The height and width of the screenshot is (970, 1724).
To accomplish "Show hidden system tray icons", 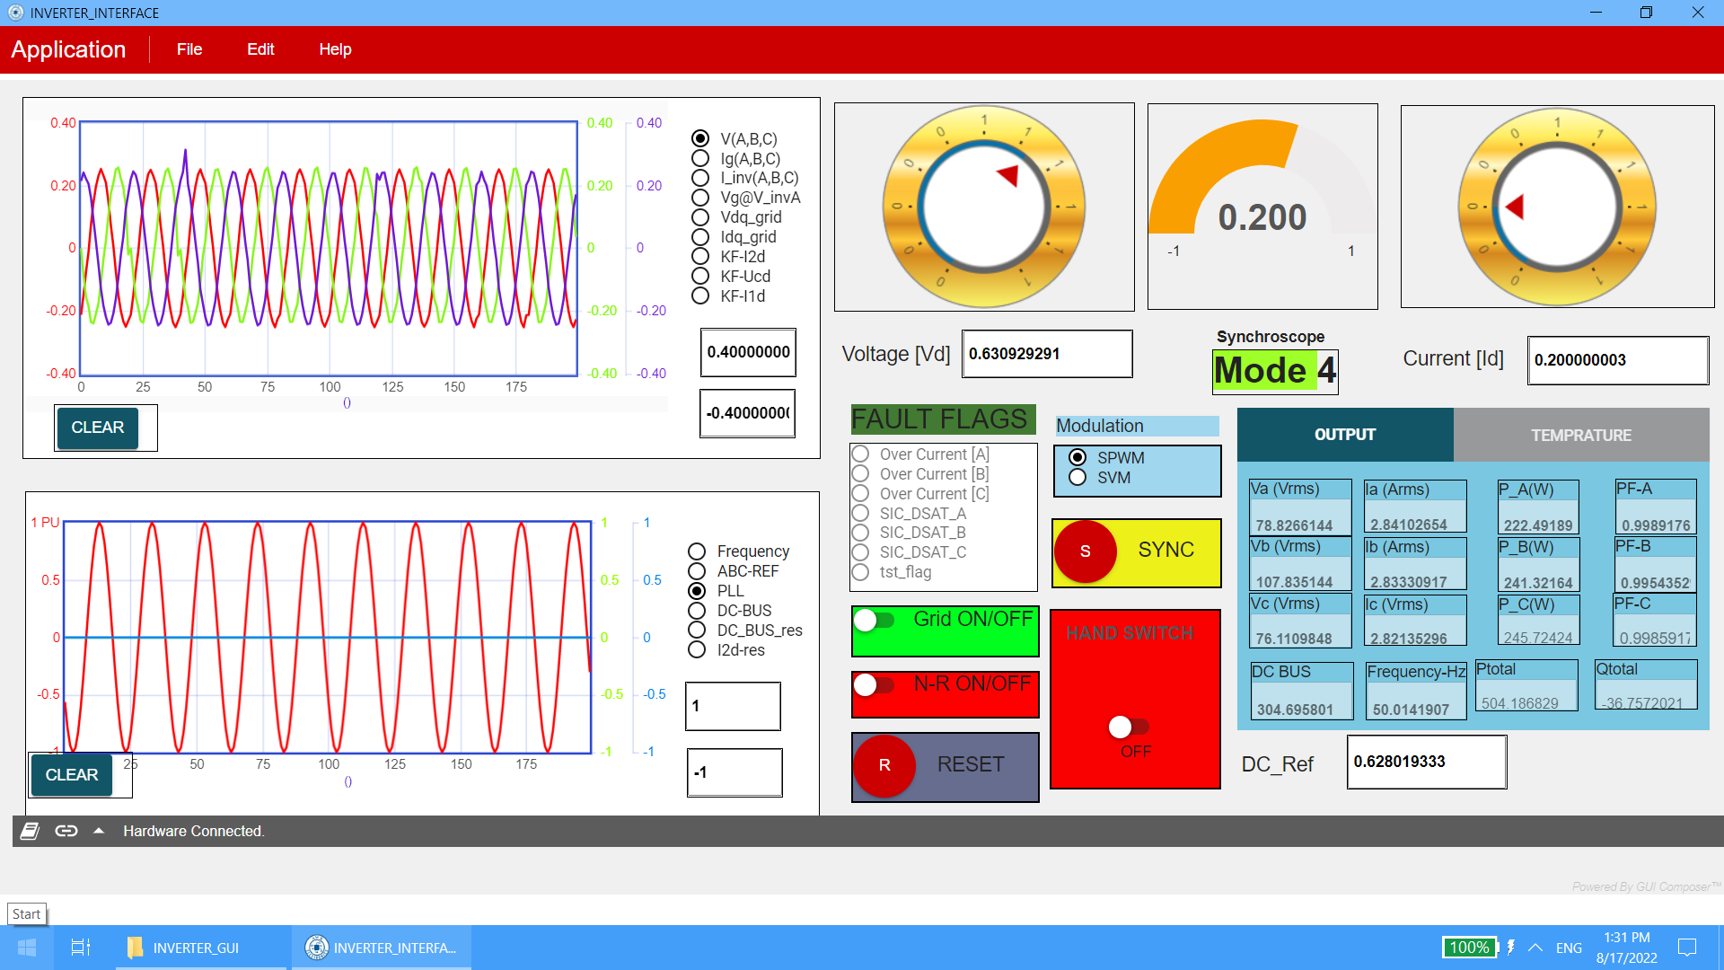I will (1535, 948).
